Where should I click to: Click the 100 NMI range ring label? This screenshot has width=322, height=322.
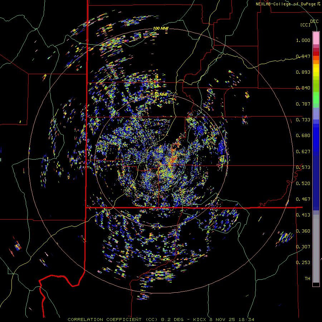pos(161,28)
